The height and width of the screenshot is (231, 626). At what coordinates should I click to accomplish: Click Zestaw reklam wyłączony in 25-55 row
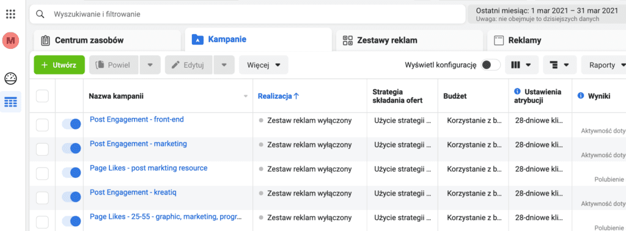point(309,218)
